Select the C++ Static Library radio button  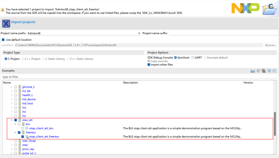click(68, 59)
